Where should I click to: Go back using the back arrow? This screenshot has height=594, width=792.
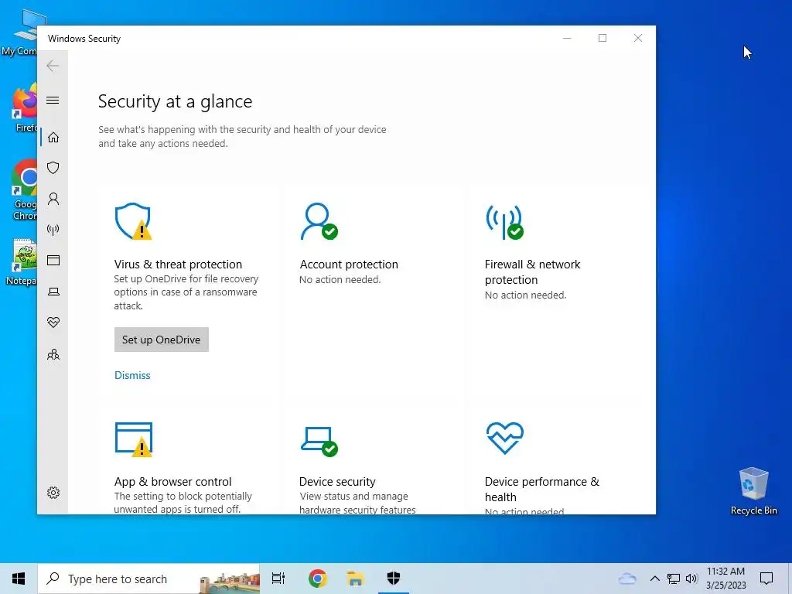pyautogui.click(x=53, y=66)
